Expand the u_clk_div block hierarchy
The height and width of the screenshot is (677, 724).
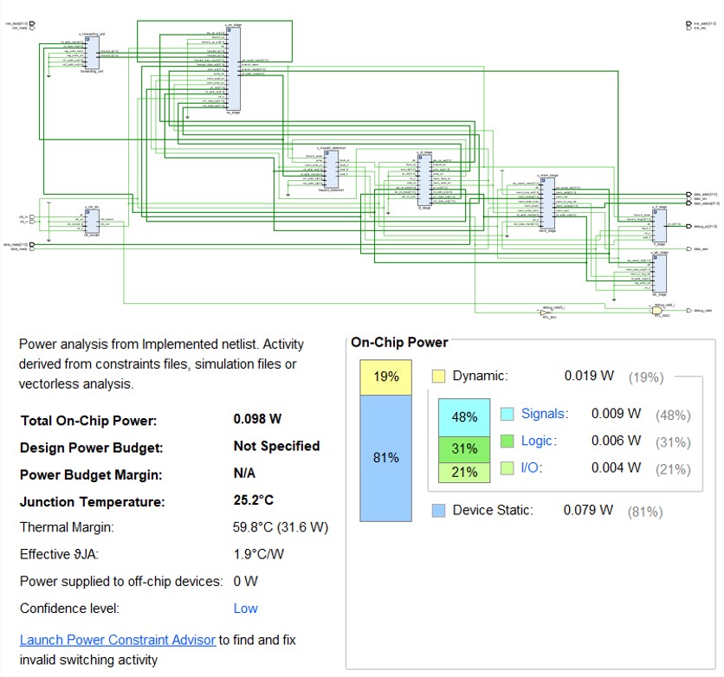(87, 212)
